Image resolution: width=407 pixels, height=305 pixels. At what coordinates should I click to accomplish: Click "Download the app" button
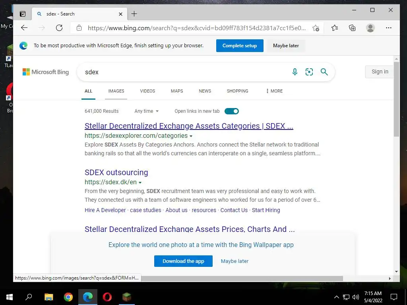point(183,261)
